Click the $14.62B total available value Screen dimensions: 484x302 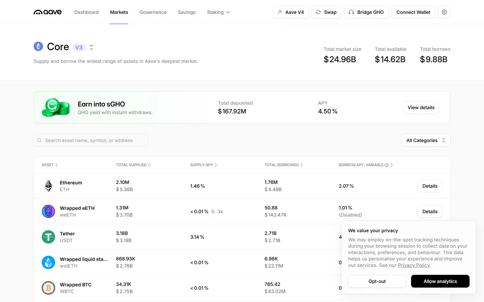(390, 59)
